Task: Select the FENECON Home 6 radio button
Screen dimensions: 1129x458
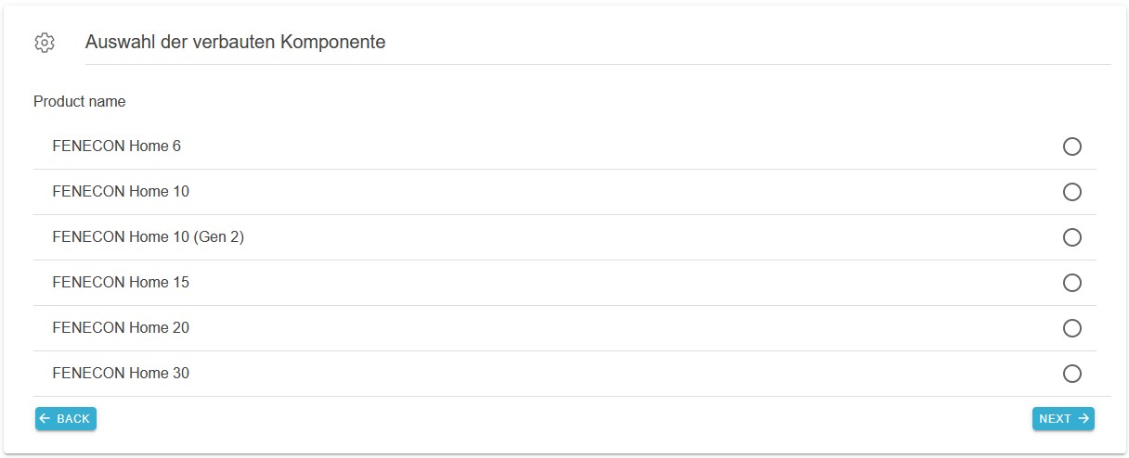Action: [1071, 146]
